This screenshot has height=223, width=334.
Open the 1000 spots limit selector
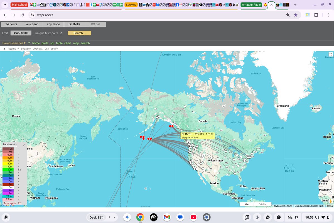tap(21, 33)
